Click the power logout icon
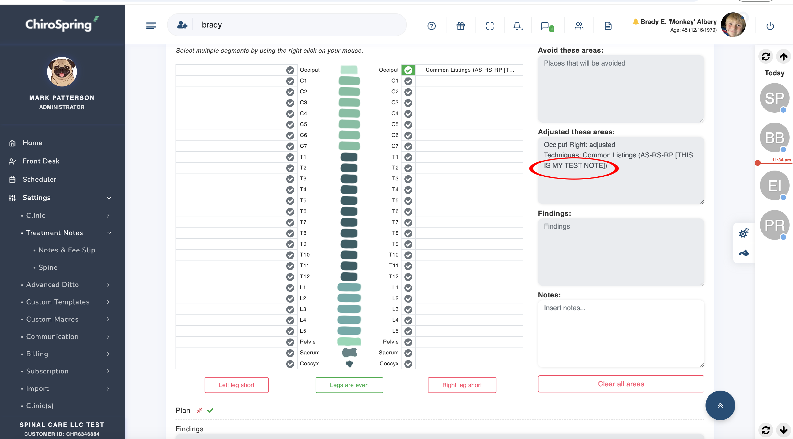The image size is (793, 439). 770,26
